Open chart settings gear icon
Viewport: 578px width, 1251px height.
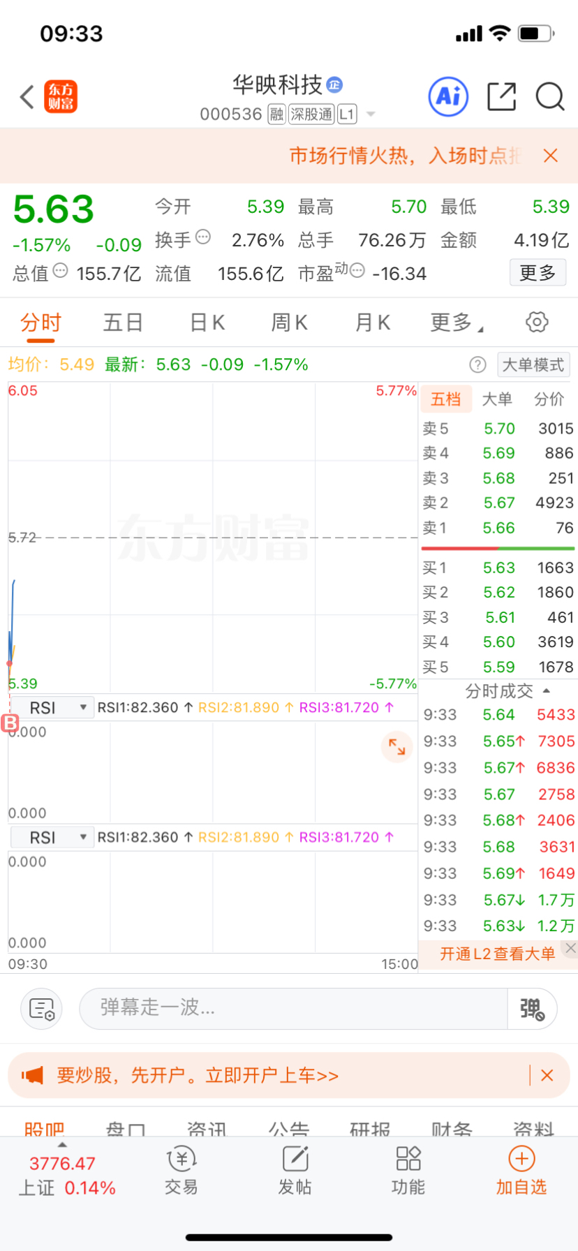(537, 322)
